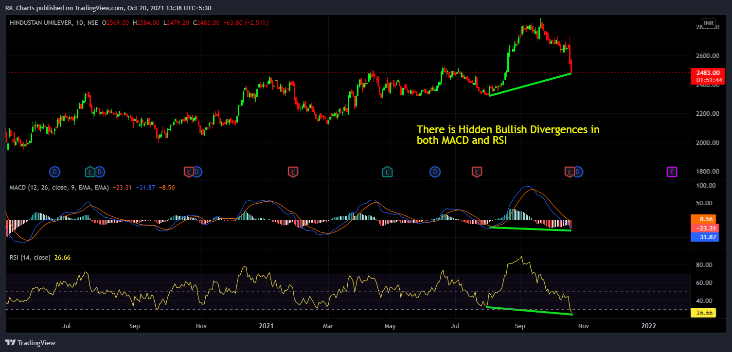Screen dimensions: 732x352
Task: Click the MACD (12, 26, close, 9, EMA, EMA) legend
Action: pos(58,187)
